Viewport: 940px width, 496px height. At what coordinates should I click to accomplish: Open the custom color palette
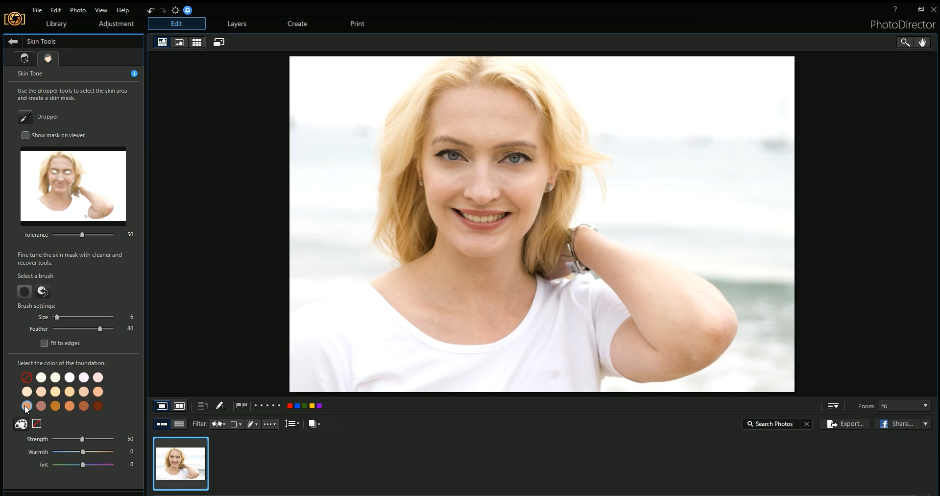point(21,424)
